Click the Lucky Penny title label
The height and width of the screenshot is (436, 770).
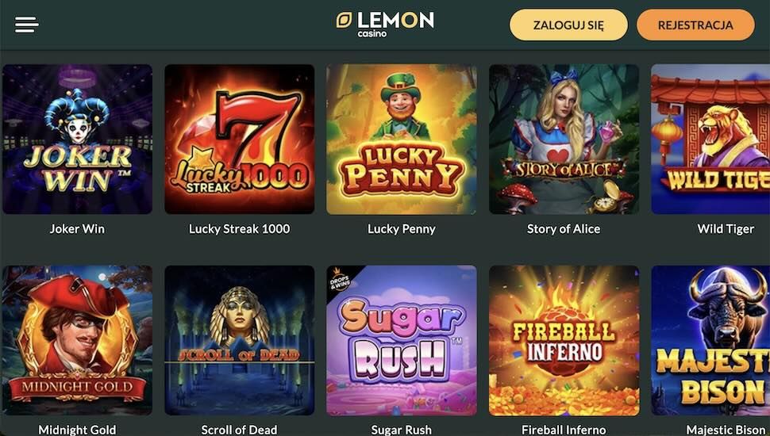(401, 229)
